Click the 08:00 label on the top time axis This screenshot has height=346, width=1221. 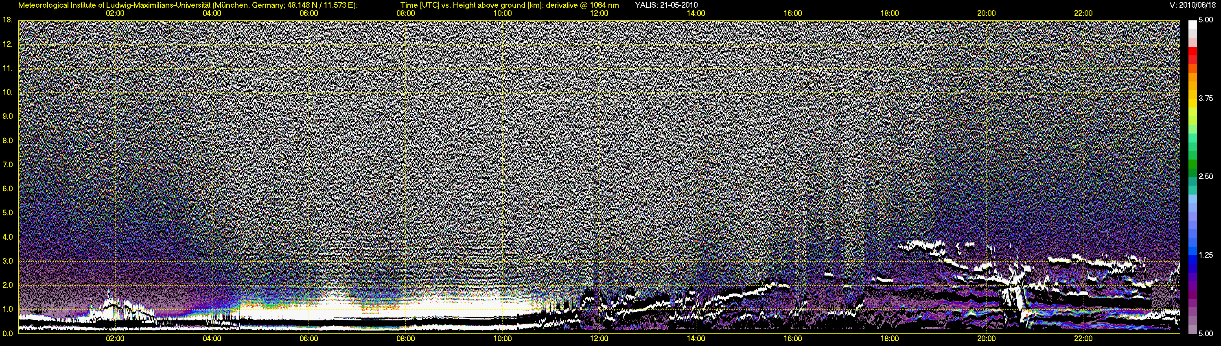click(x=406, y=13)
